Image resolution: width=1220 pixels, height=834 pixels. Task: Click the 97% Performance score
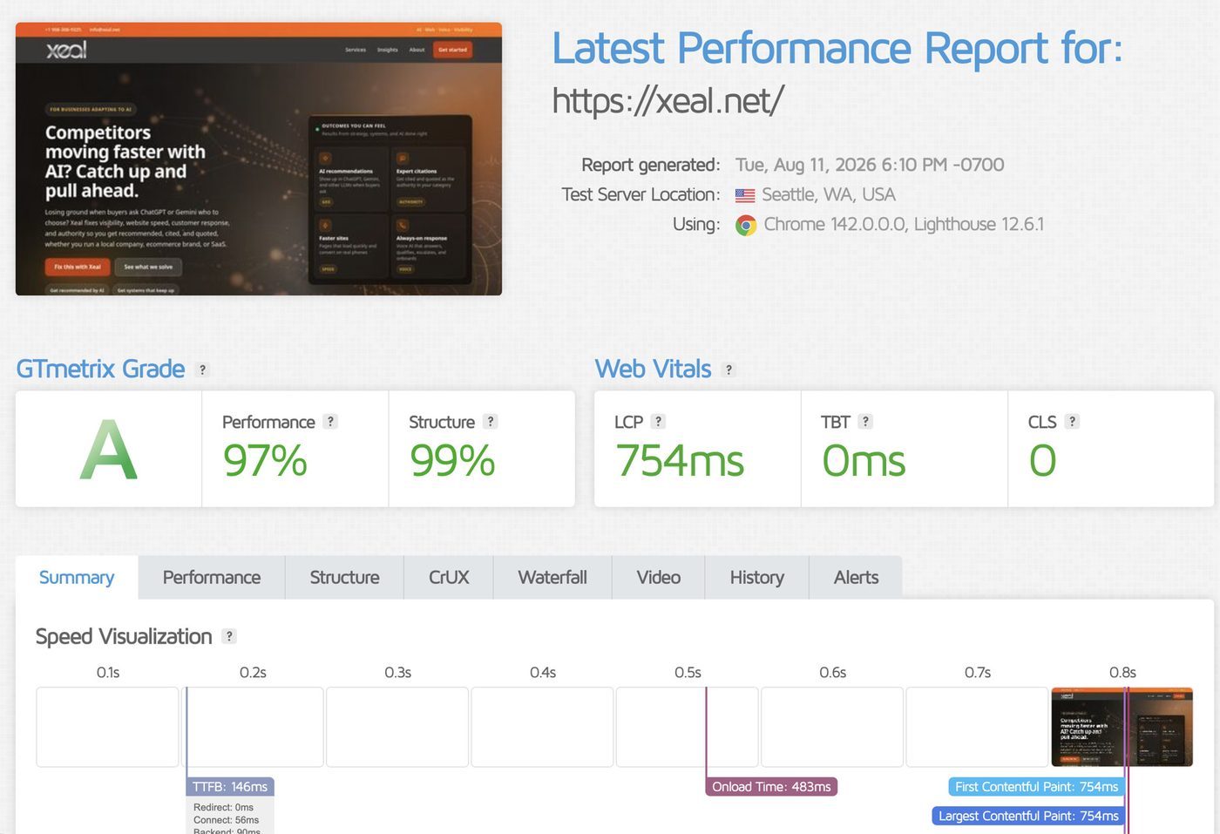[265, 461]
